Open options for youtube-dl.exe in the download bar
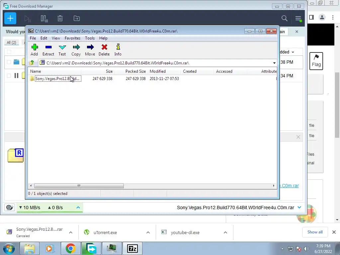Screen dimensions: 340x255 click(x=225, y=232)
